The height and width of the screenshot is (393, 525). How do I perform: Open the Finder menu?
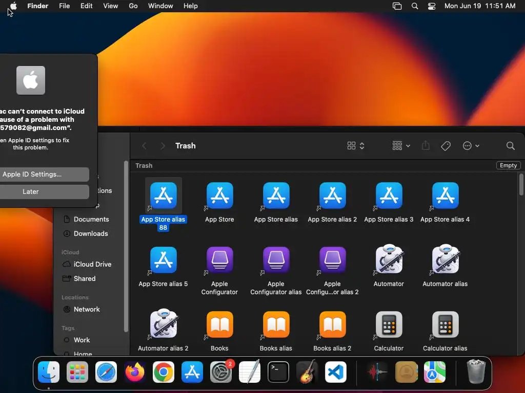[x=38, y=6]
